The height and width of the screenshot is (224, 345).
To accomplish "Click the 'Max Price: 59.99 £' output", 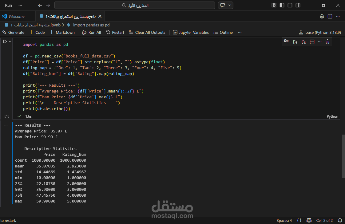I will click(x=36, y=137).
